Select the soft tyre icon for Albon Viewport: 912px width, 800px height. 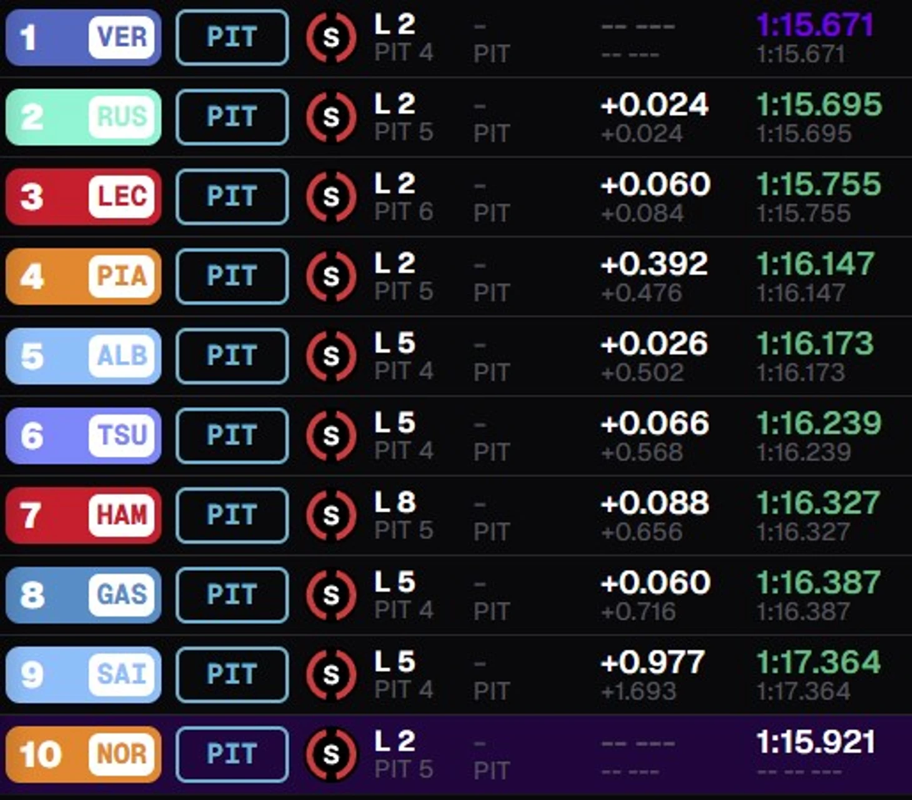point(331,356)
